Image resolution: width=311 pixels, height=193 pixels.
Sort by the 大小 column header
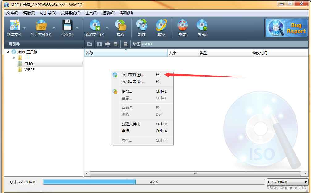coord(183,53)
